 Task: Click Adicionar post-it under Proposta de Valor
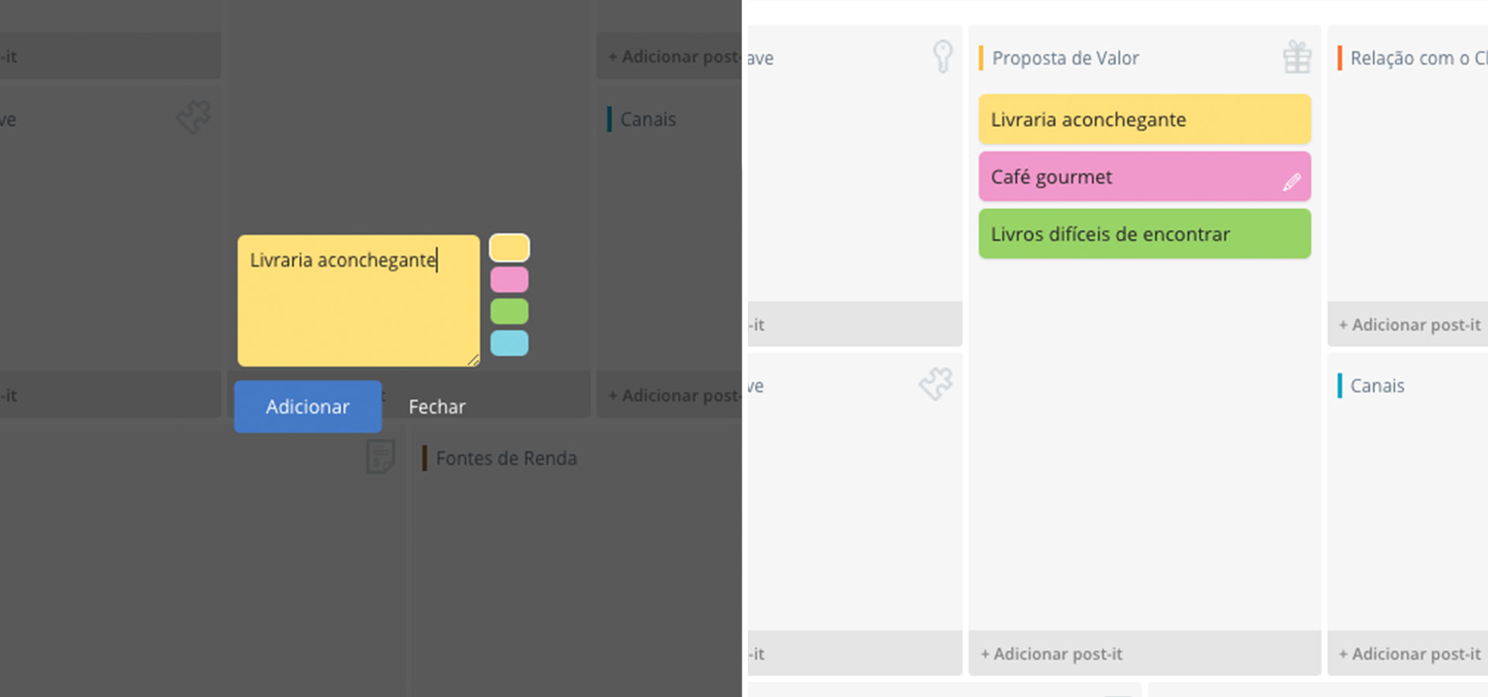pos(1051,654)
